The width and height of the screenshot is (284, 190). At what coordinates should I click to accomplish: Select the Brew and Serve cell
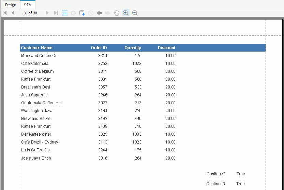[x=36, y=119]
